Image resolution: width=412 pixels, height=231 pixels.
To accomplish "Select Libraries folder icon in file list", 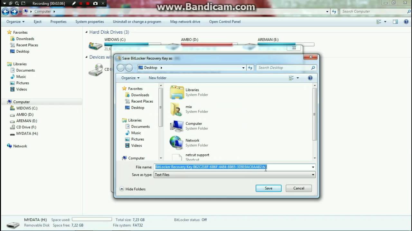I will [x=177, y=92].
